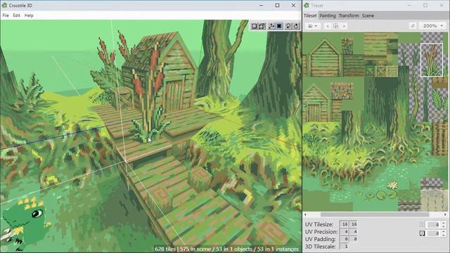Increase the lower bracket spinner value
Image resolution: width=450 pixels, height=253 pixels.
pyautogui.click(x=444, y=232)
